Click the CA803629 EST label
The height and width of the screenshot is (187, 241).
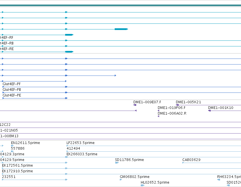tap(191, 160)
